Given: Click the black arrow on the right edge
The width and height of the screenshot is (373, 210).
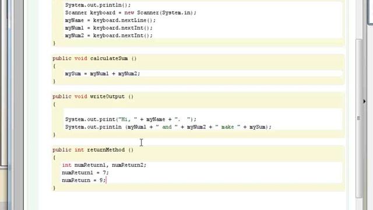Looking at the screenshot, I should pyautogui.click(x=364, y=101).
